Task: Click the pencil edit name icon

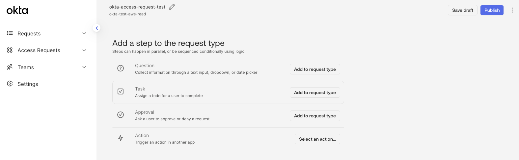Action: (x=172, y=7)
